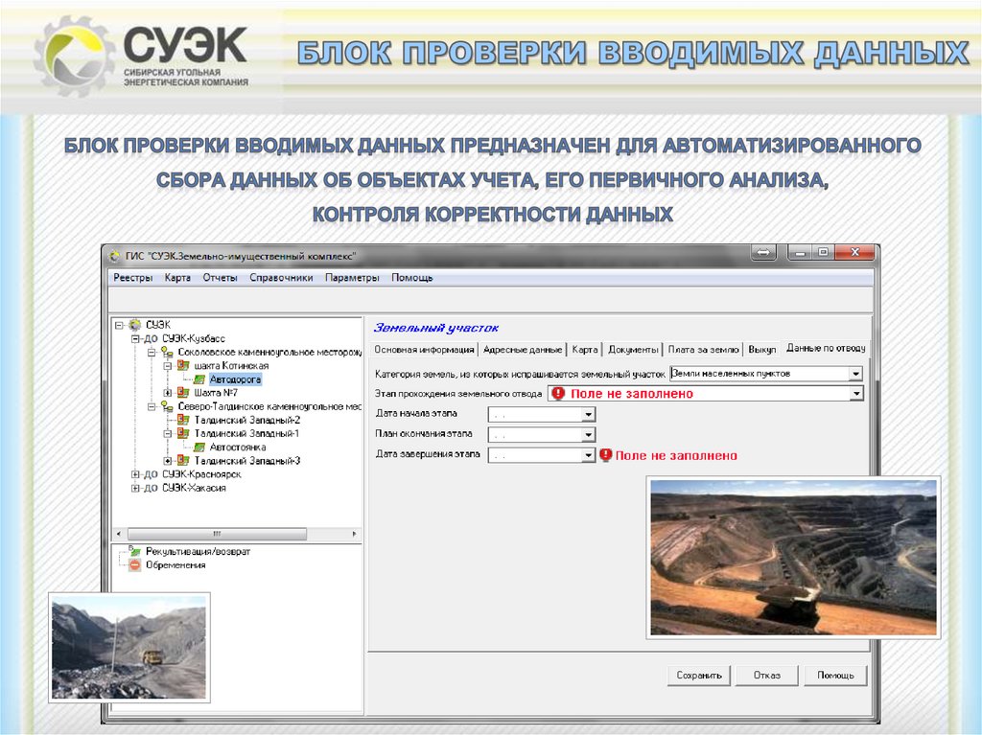This screenshot has height=735, width=982.
Task: Click the Сохранить button
Action: 699,676
